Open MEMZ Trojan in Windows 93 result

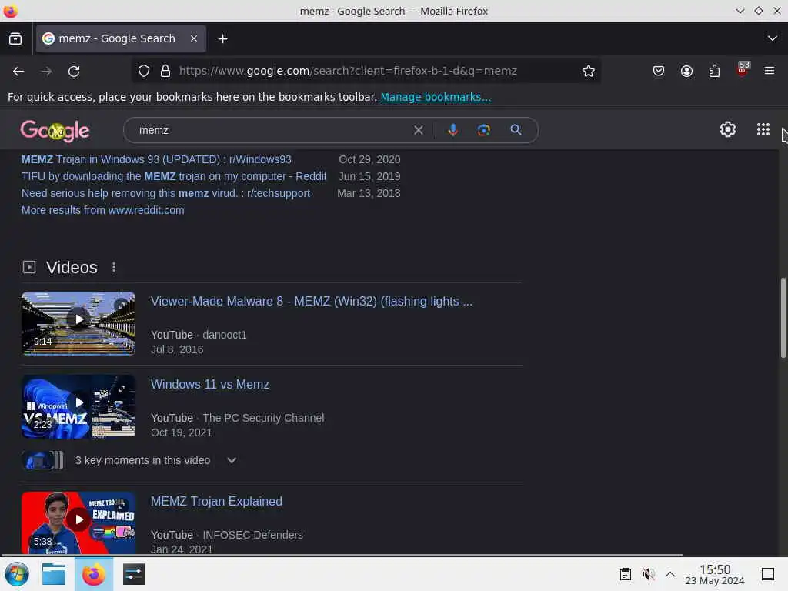(156, 159)
